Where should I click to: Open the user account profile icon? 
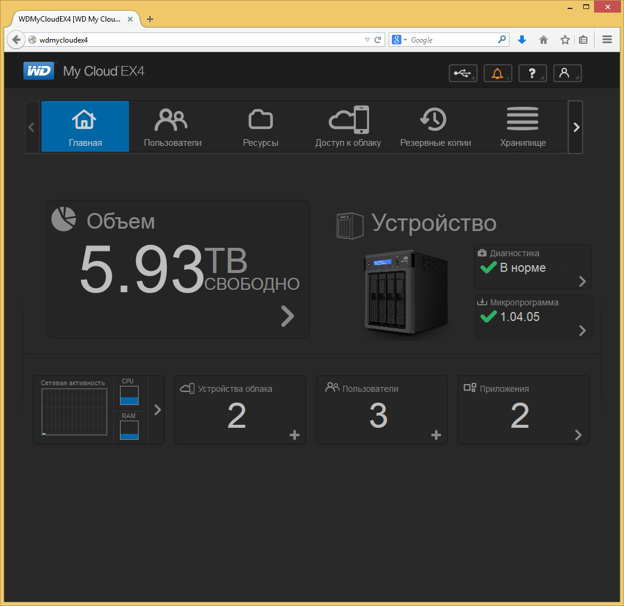pyautogui.click(x=567, y=73)
